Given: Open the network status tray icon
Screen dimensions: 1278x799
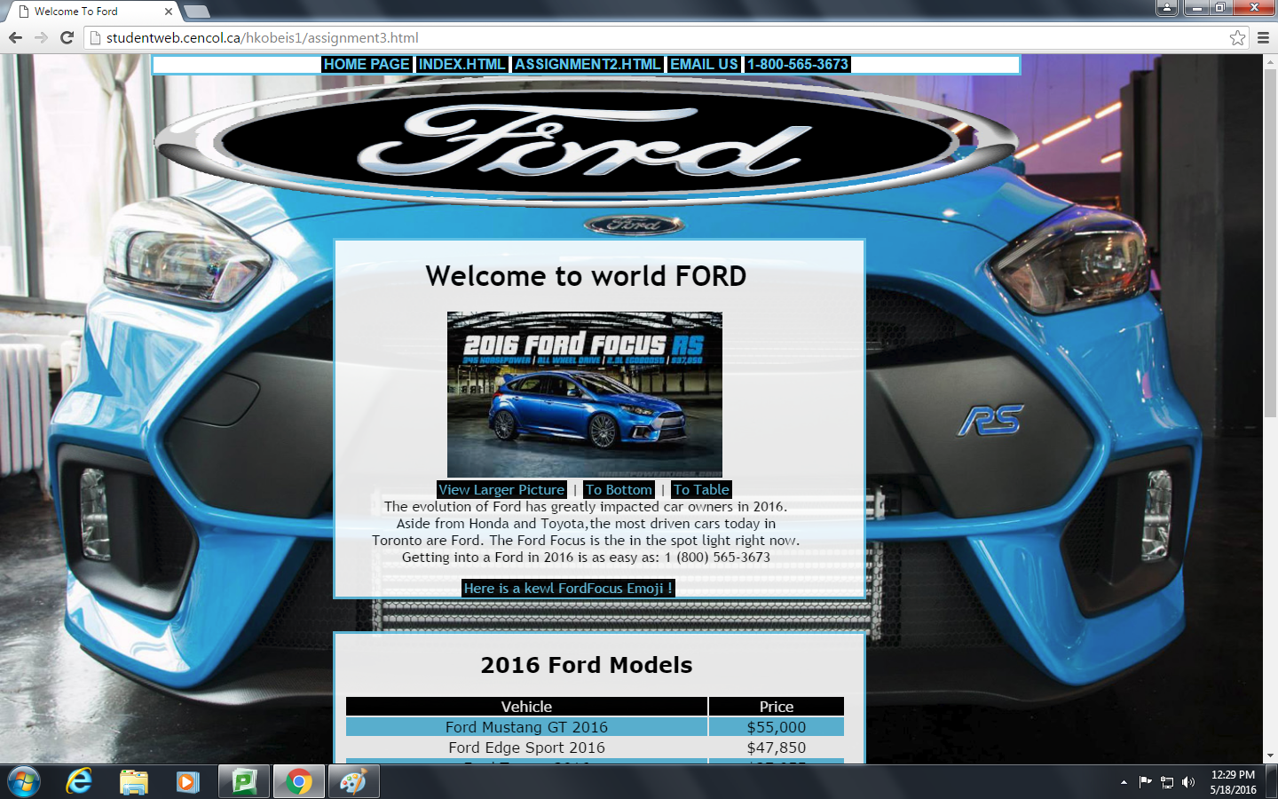Looking at the screenshot, I should pos(1167,782).
